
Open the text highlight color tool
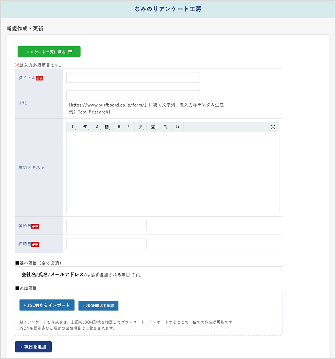[107, 127]
